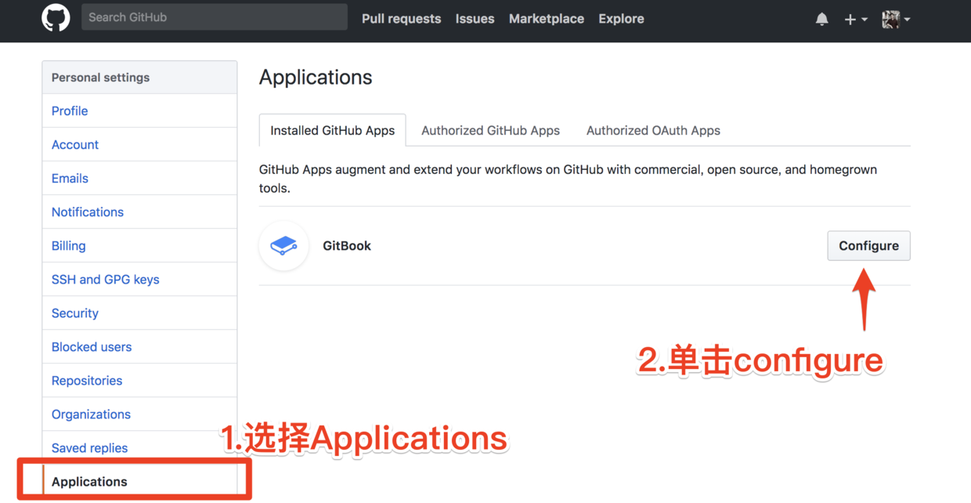Select the Installed GitHub Apps tab

[x=333, y=131]
